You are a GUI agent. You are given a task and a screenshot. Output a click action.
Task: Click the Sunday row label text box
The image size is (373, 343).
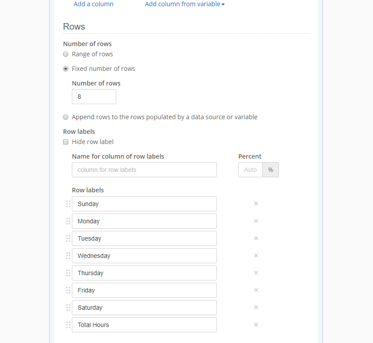[144, 204]
